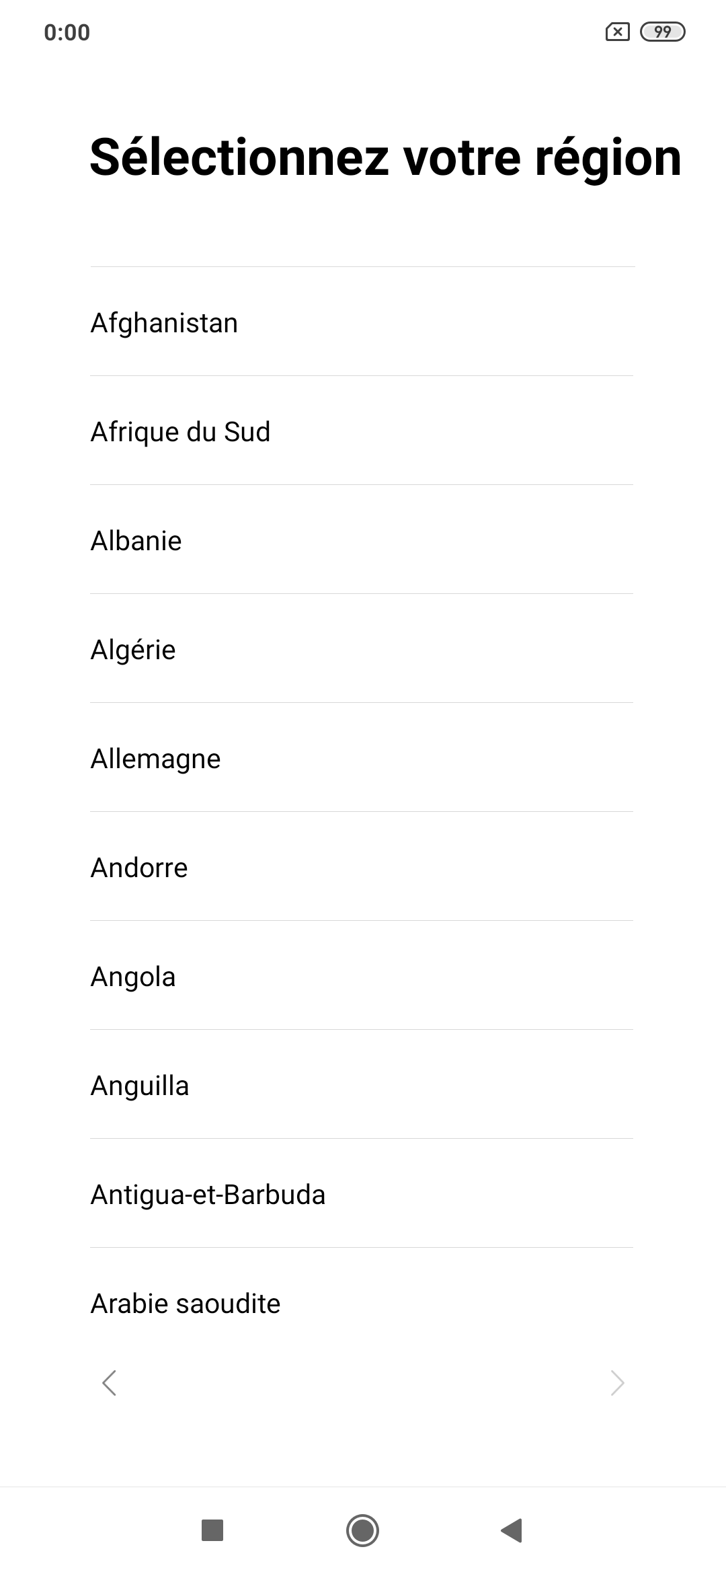
Task: Select Allemagne as your region
Action: point(155,759)
